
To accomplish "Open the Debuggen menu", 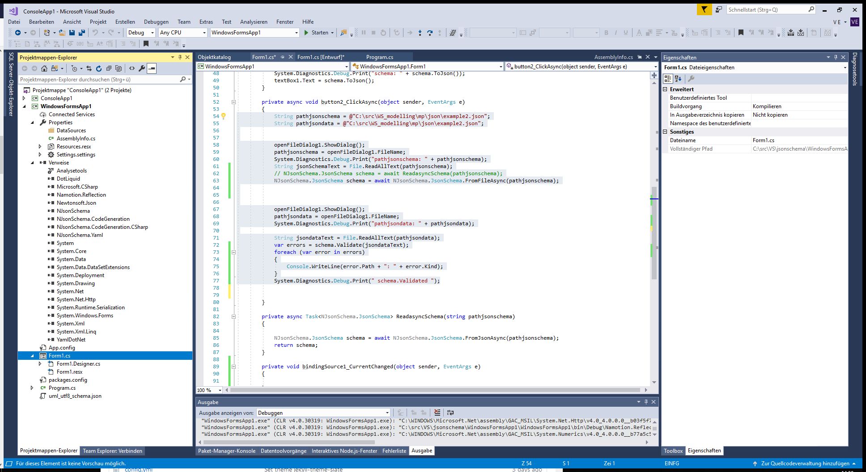I will click(x=156, y=21).
